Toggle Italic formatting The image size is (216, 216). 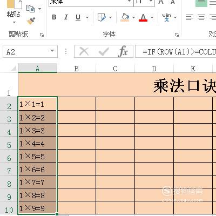(x=66, y=17)
